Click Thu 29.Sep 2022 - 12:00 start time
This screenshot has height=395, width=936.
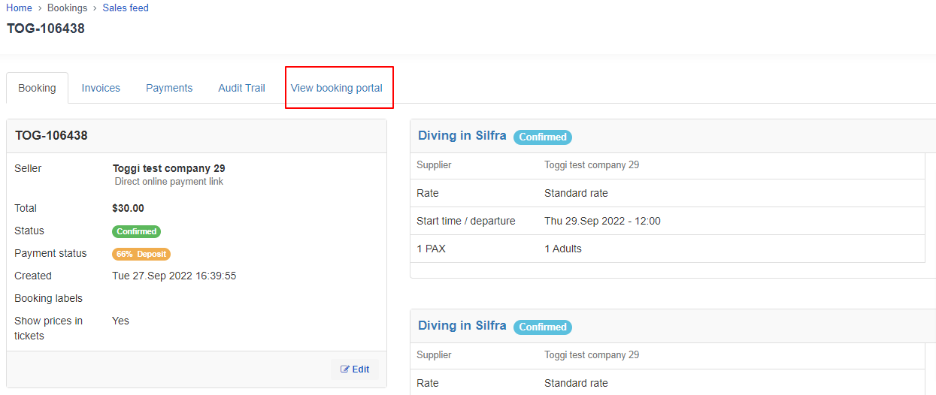(602, 221)
